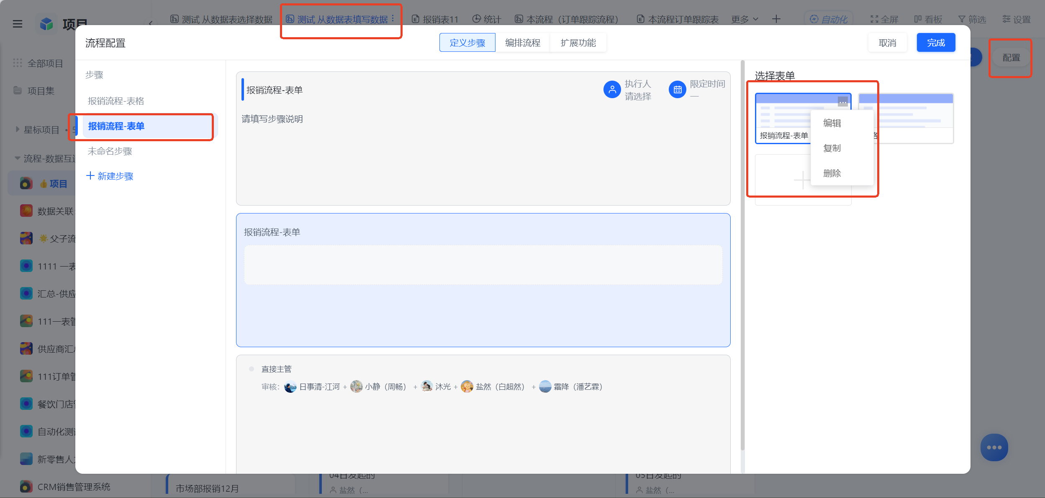Open the 测试 从数据表选择数据 view tab
The width and height of the screenshot is (1045, 498).
[x=221, y=19]
